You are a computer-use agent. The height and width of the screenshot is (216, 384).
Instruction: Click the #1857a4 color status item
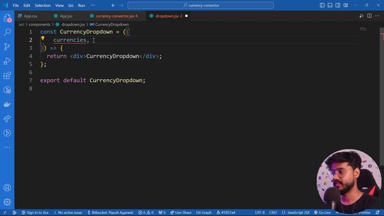pyautogui.click(x=226, y=212)
